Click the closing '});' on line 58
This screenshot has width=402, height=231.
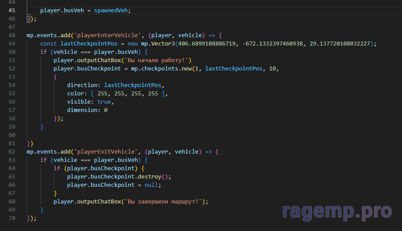59,119
